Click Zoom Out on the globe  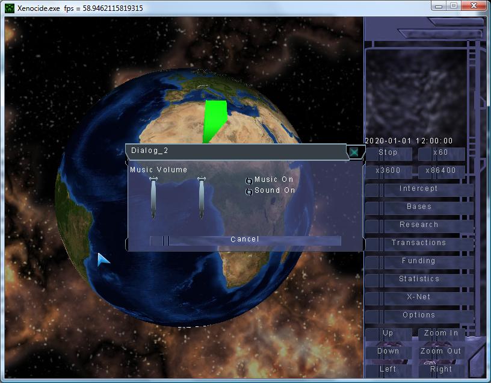coord(441,352)
